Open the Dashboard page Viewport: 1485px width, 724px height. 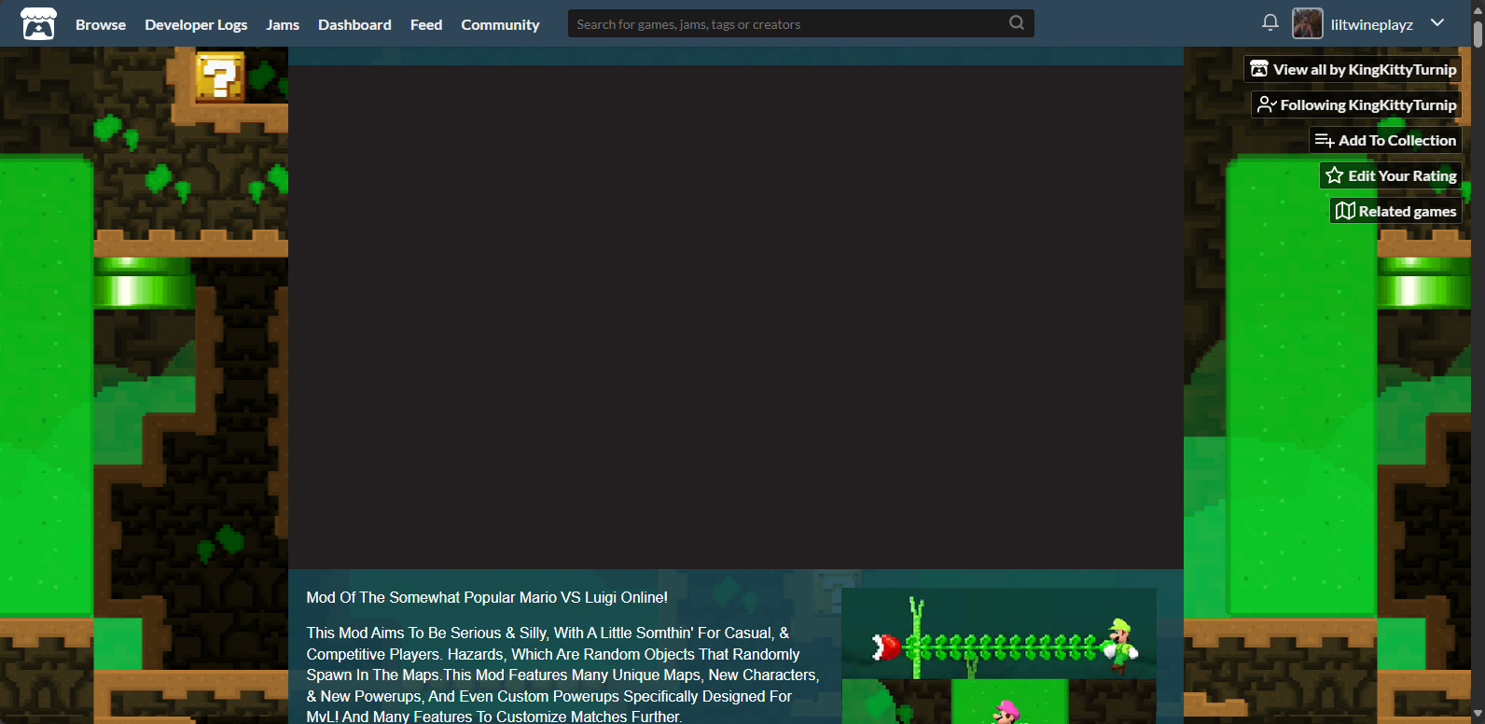(x=354, y=24)
